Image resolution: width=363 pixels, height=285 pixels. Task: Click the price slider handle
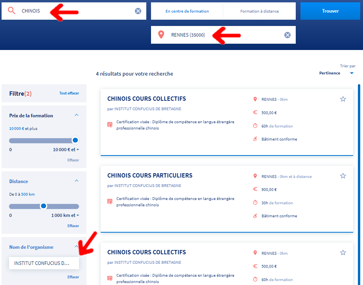75,140
